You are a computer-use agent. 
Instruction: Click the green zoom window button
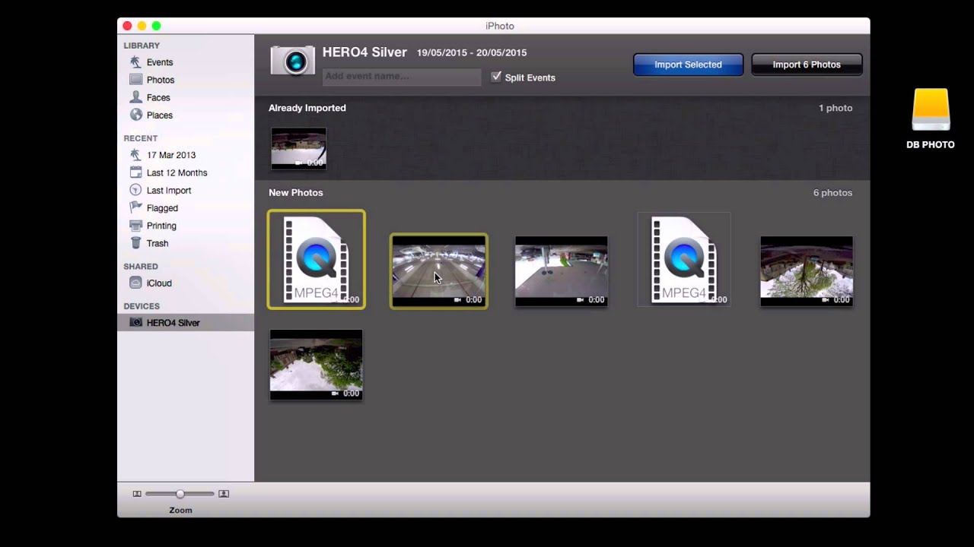pyautogui.click(x=156, y=26)
